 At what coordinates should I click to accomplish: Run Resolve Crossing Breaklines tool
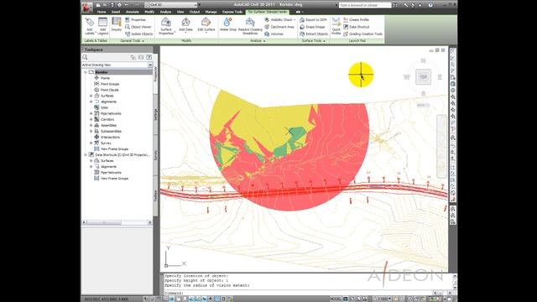pos(250,26)
